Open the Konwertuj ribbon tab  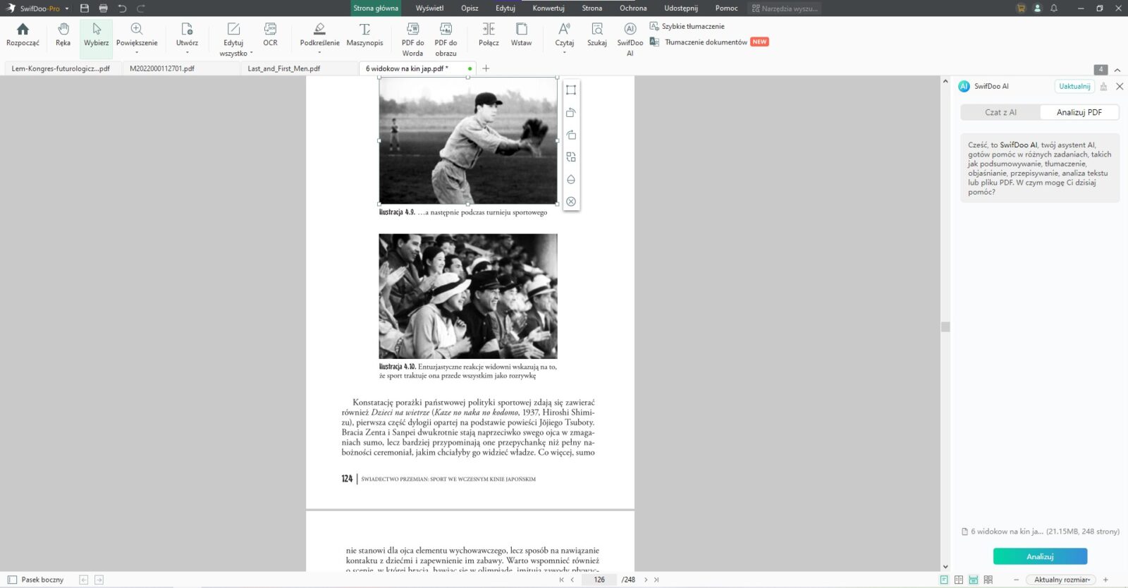pos(548,8)
